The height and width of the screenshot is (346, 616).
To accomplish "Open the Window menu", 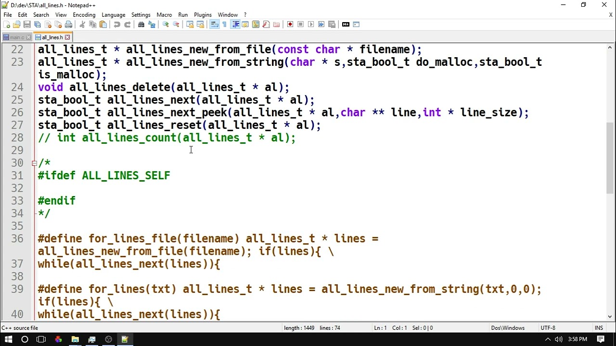I will pos(228,15).
